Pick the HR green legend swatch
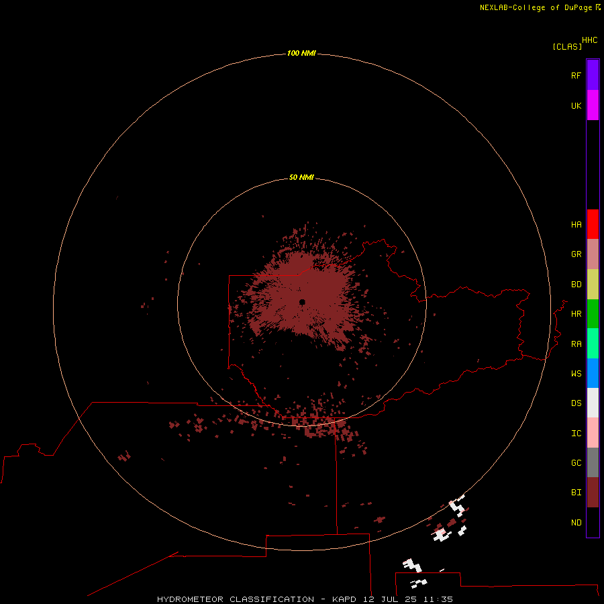 click(x=593, y=314)
